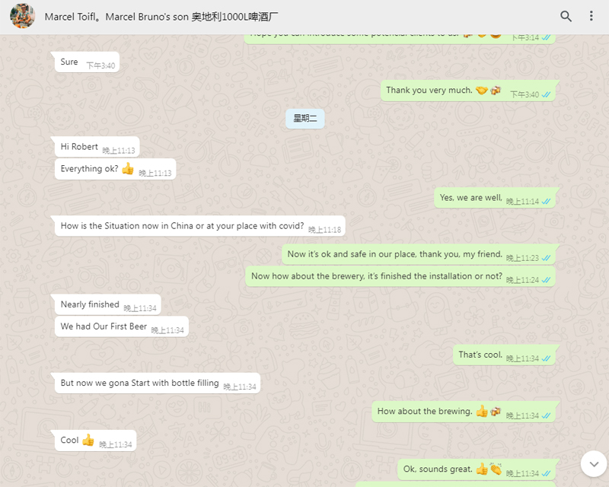The height and width of the screenshot is (487, 609).
Task: Open the chat search magnifier icon
Action: click(566, 16)
